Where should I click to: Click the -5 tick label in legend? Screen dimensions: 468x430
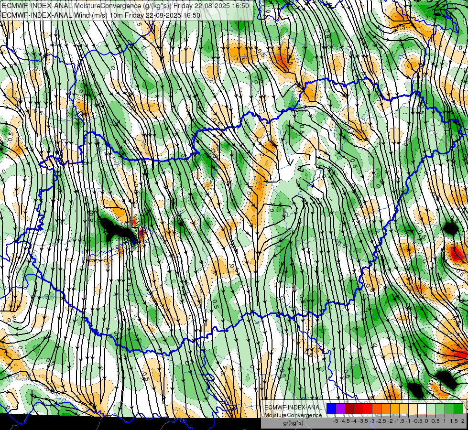coord(336,421)
